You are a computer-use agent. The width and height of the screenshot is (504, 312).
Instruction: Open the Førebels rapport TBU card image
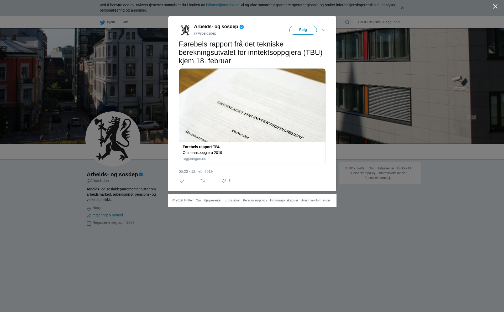click(x=252, y=105)
